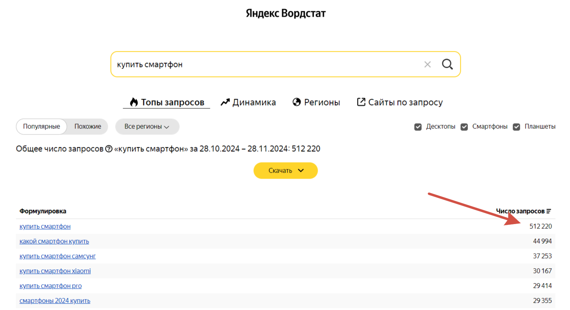The image size is (570, 310).
Task: Uncheck the Смартфоны checkbox
Action: coord(464,127)
